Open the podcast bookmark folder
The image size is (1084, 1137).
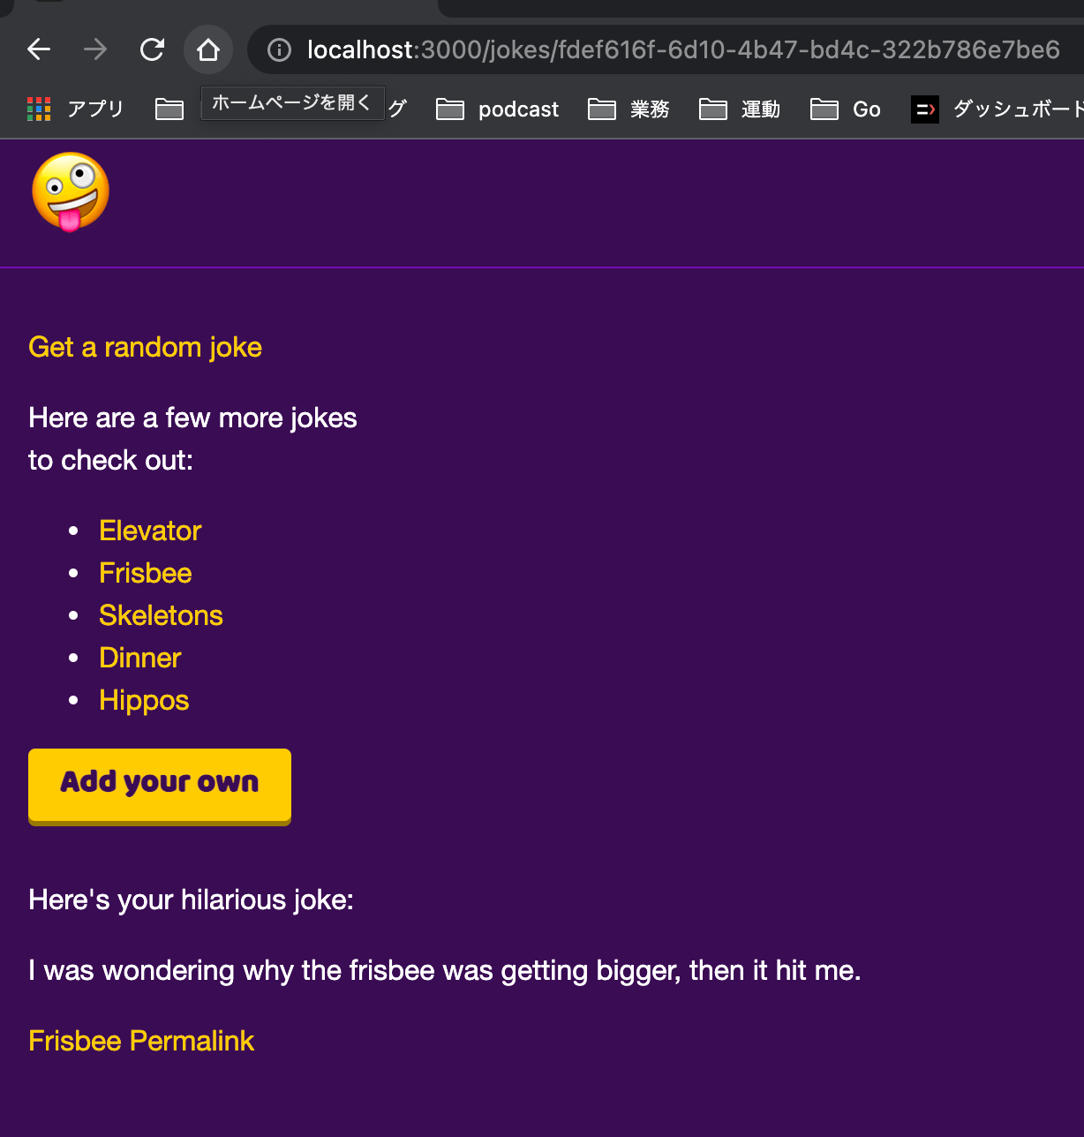coord(498,109)
